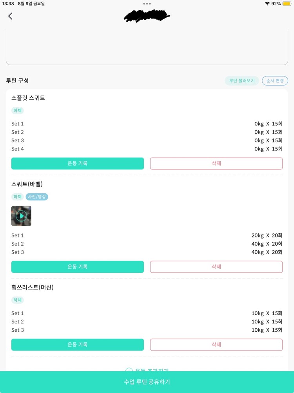The image size is (294, 393).
Task: Tap the battery status icon
Action: pos(287,4)
